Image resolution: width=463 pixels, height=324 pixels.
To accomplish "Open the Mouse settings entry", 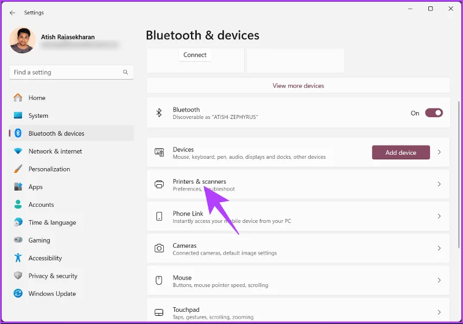I will tap(298, 281).
